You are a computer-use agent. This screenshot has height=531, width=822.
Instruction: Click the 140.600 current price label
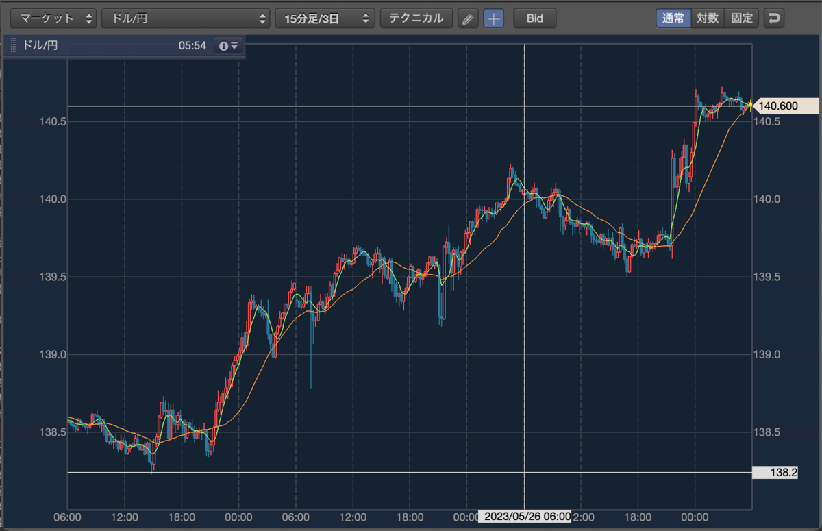[x=786, y=106]
